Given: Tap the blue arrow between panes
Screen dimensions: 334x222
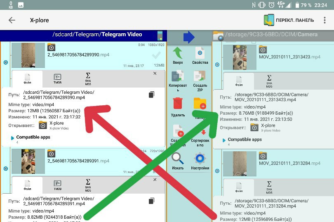Looking at the screenshot, I should pos(189,37).
